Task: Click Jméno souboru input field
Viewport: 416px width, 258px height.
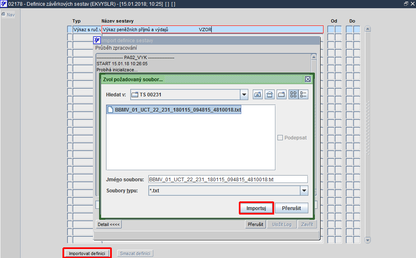Action: pyautogui.click(x=228, y=179)
